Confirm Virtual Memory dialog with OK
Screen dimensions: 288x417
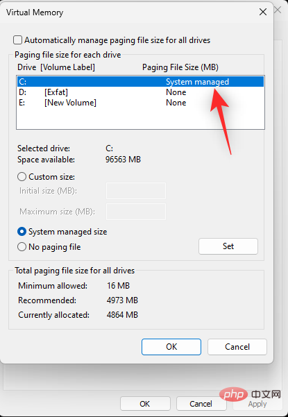(171, 347)
